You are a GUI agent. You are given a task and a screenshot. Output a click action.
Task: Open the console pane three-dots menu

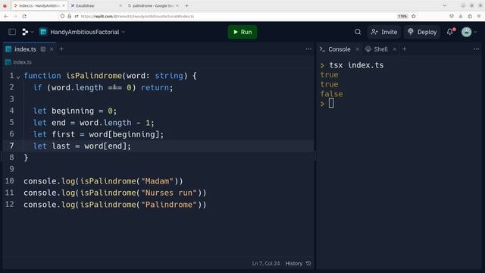476,49
